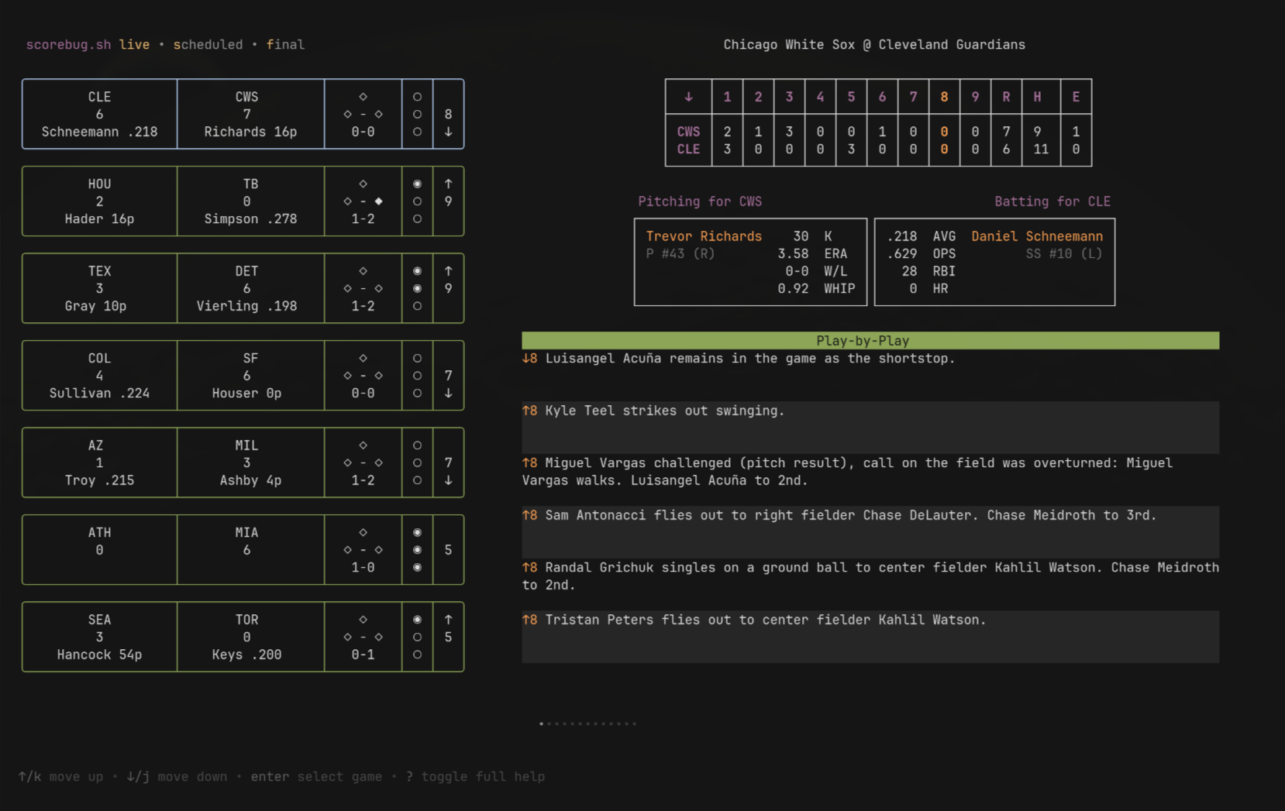Open batter Daniel Schneemann's name link
The height and width of the screenshot is (811, 1285).
pyautogui.click(x=1037, y=236)
